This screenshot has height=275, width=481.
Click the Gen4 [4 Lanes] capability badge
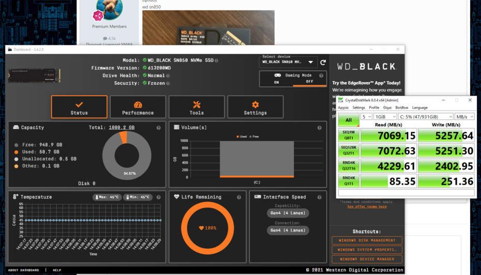288,213
